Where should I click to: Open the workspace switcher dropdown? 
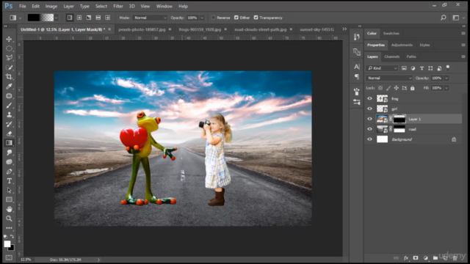coord(458,18)
